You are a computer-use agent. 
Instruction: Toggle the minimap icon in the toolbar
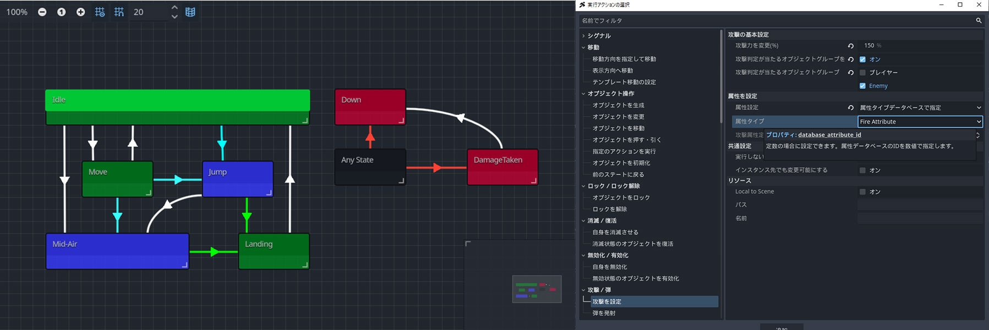pyautogui.click(x=190, y=12)
